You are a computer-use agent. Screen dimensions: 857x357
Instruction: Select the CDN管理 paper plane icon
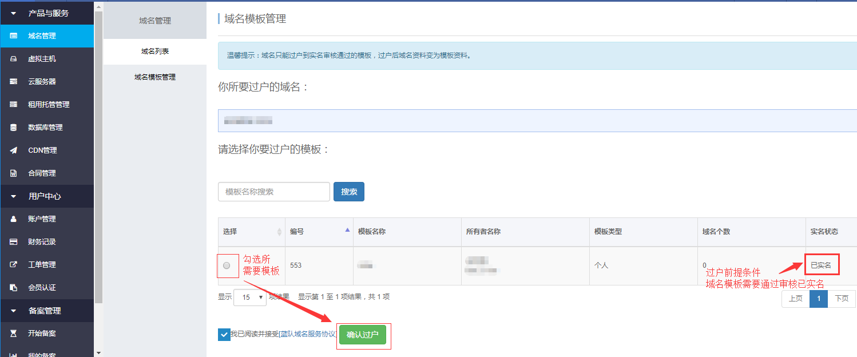(13, 150)
